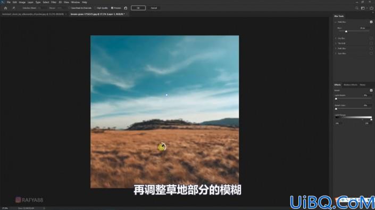
Task: Switch to the Effects tab
Action: 337,85
